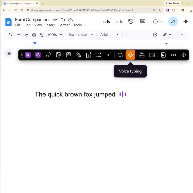Click the greyed Kami open-external icon in header
193x193 pixels.
point(119,21)
